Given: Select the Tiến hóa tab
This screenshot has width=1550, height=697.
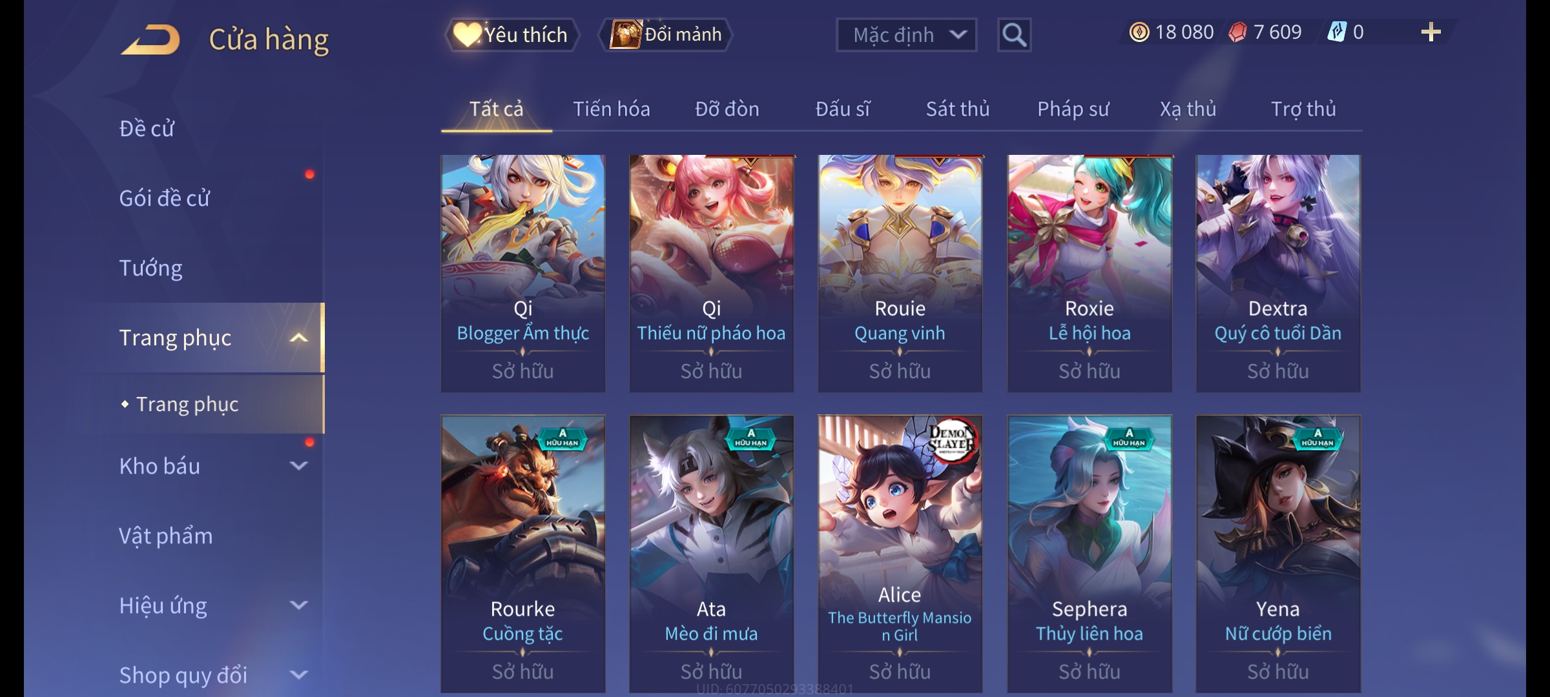Looking at the screenshot, I should tap(612, 109).
